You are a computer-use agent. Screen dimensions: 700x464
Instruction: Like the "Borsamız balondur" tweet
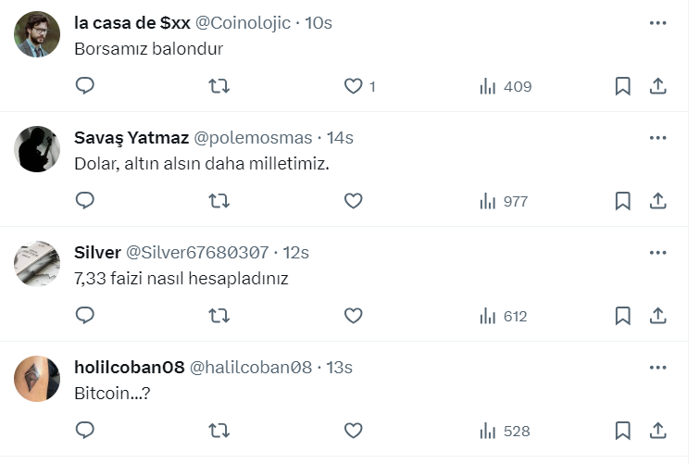tap(353, 86)
